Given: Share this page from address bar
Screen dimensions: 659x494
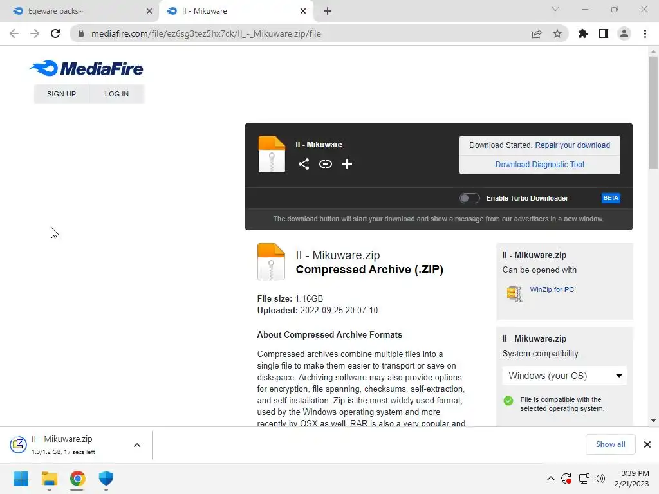Looking at the screenshot, I should 537,33.
